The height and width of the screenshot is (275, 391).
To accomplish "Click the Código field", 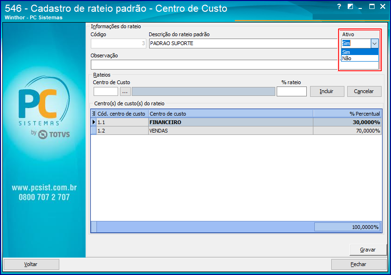I will click(119, 43).
